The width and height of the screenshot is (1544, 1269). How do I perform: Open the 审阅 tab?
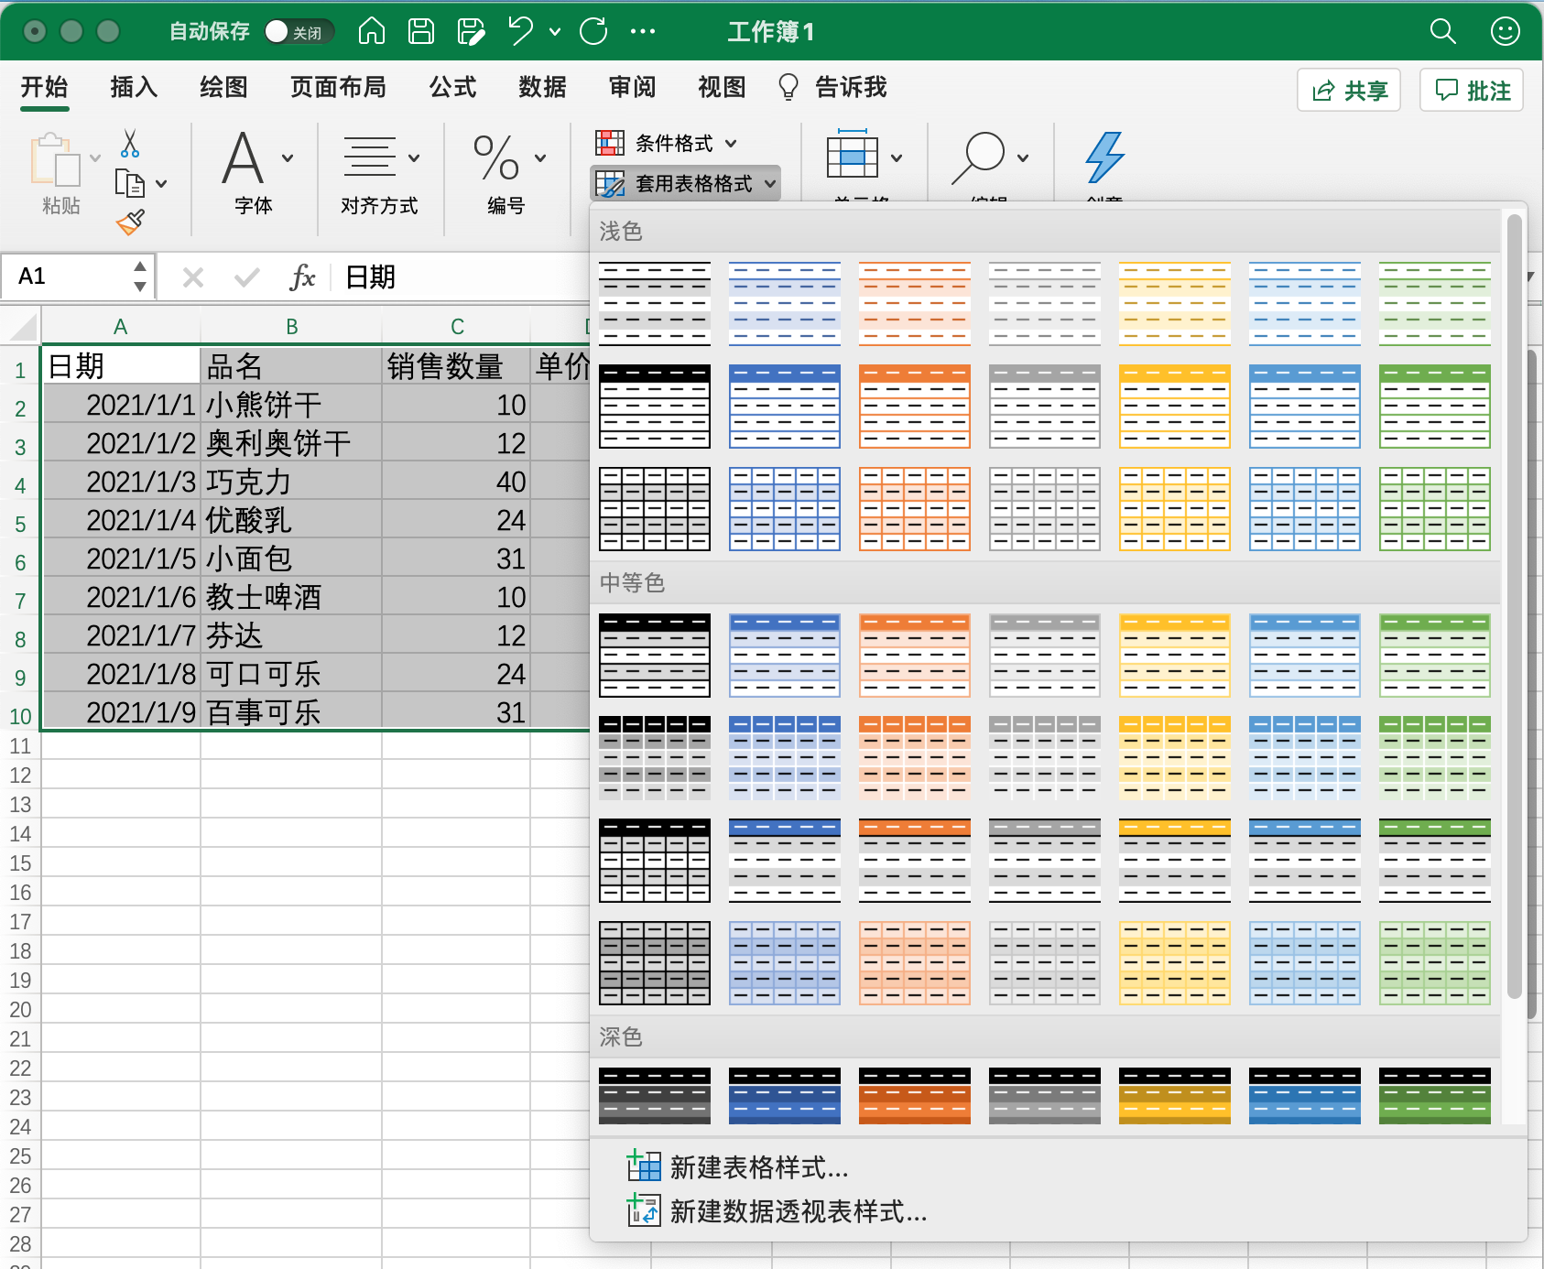tap(632, 88)
